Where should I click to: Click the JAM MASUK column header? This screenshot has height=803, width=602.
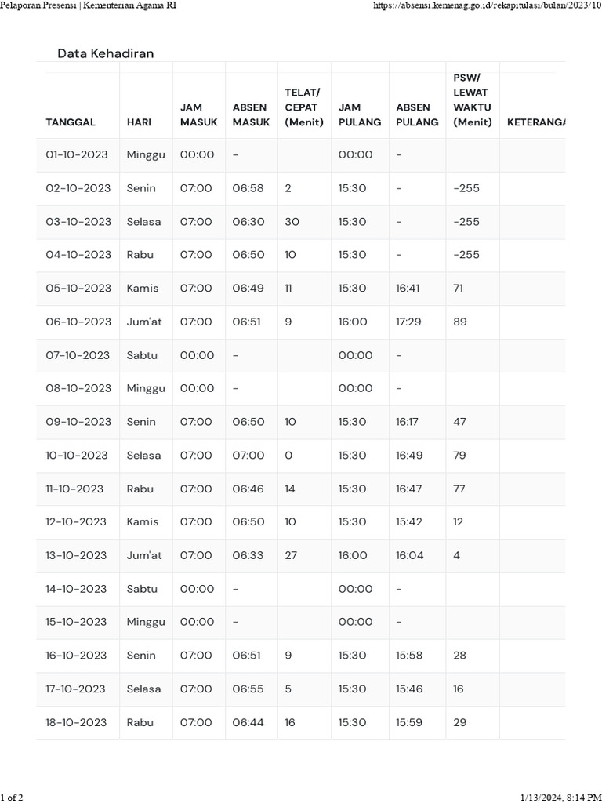(198, 114)
